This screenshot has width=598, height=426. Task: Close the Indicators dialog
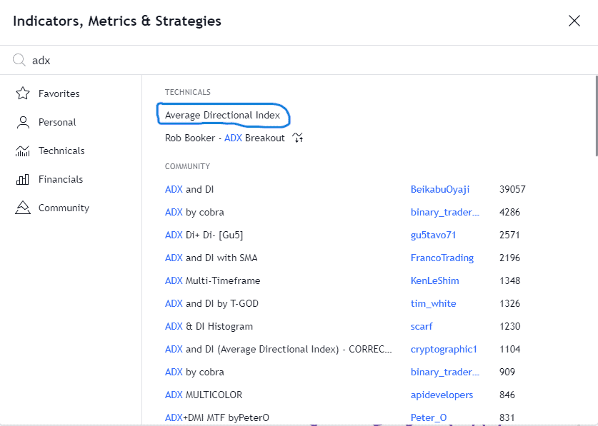click(574, 21)
